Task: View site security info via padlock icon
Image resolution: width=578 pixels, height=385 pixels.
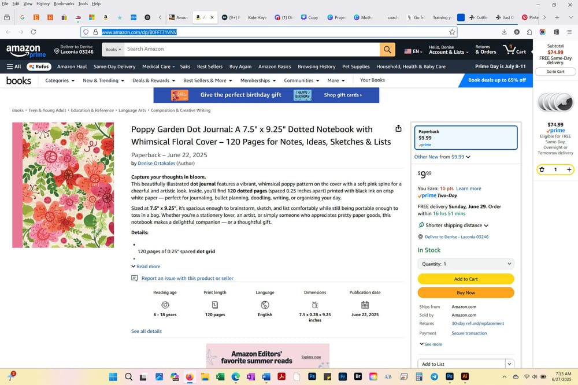Action: click(x=95, y=32)
